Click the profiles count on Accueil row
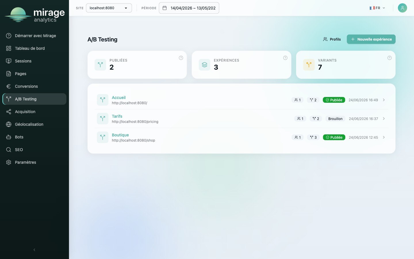Screen dimensions: 414x259 point(298,100)
